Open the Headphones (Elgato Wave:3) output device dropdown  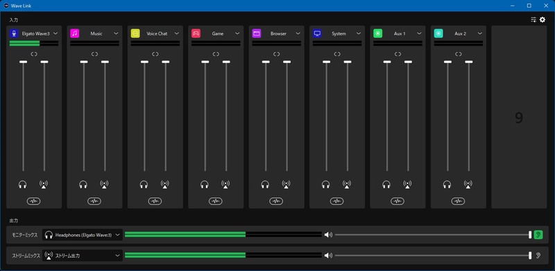pyautogui.click(x=83, y=235)
